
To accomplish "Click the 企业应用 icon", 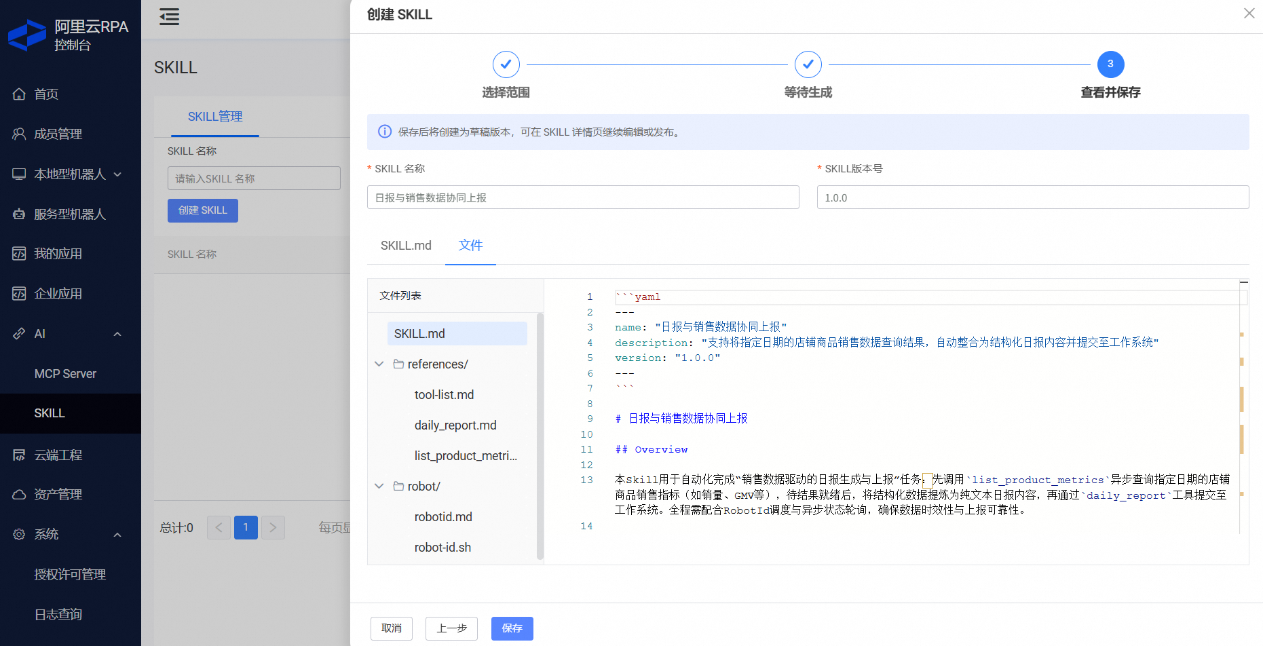I will pos(19,294).
